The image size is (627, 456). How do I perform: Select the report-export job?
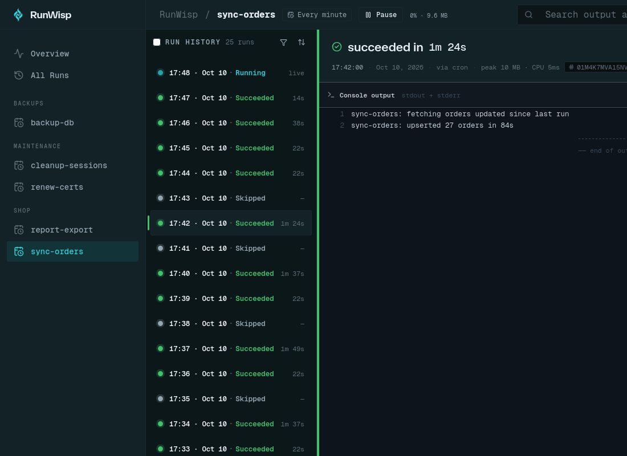73,230
